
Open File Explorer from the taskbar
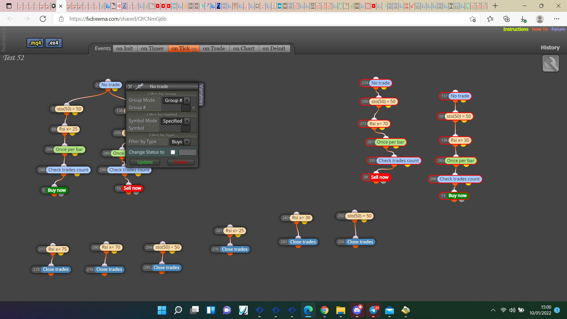340,310
